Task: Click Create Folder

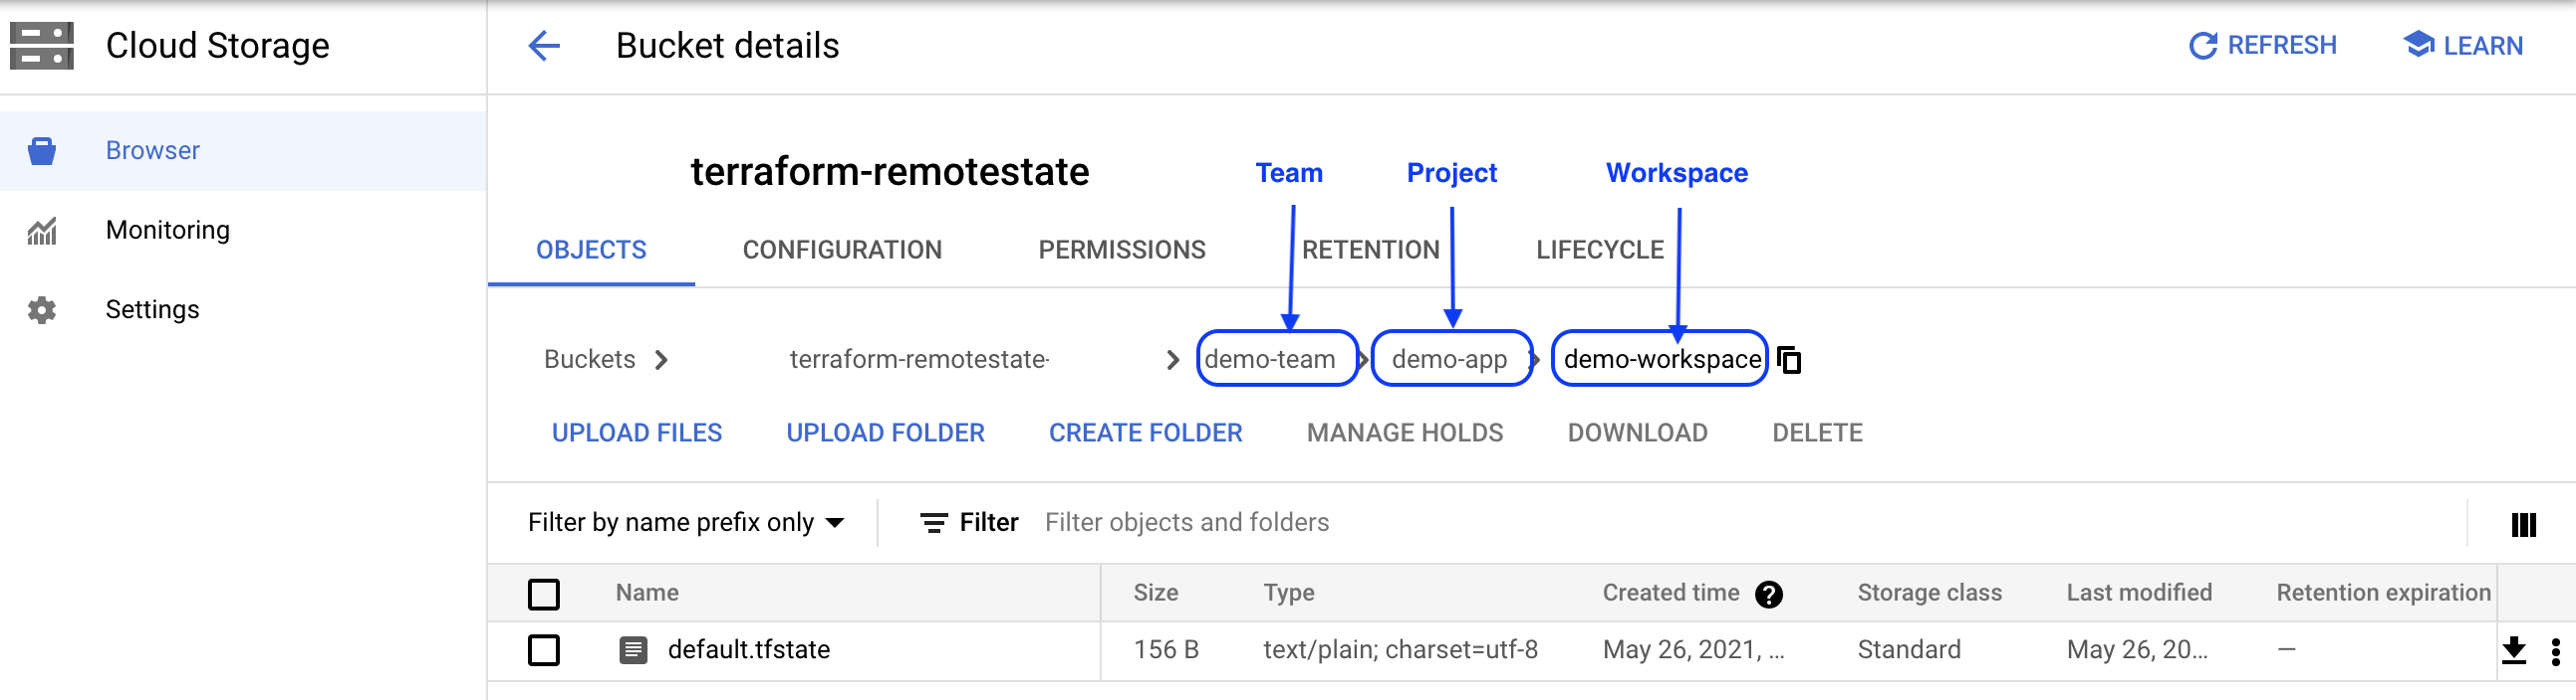Action: 1145,434
